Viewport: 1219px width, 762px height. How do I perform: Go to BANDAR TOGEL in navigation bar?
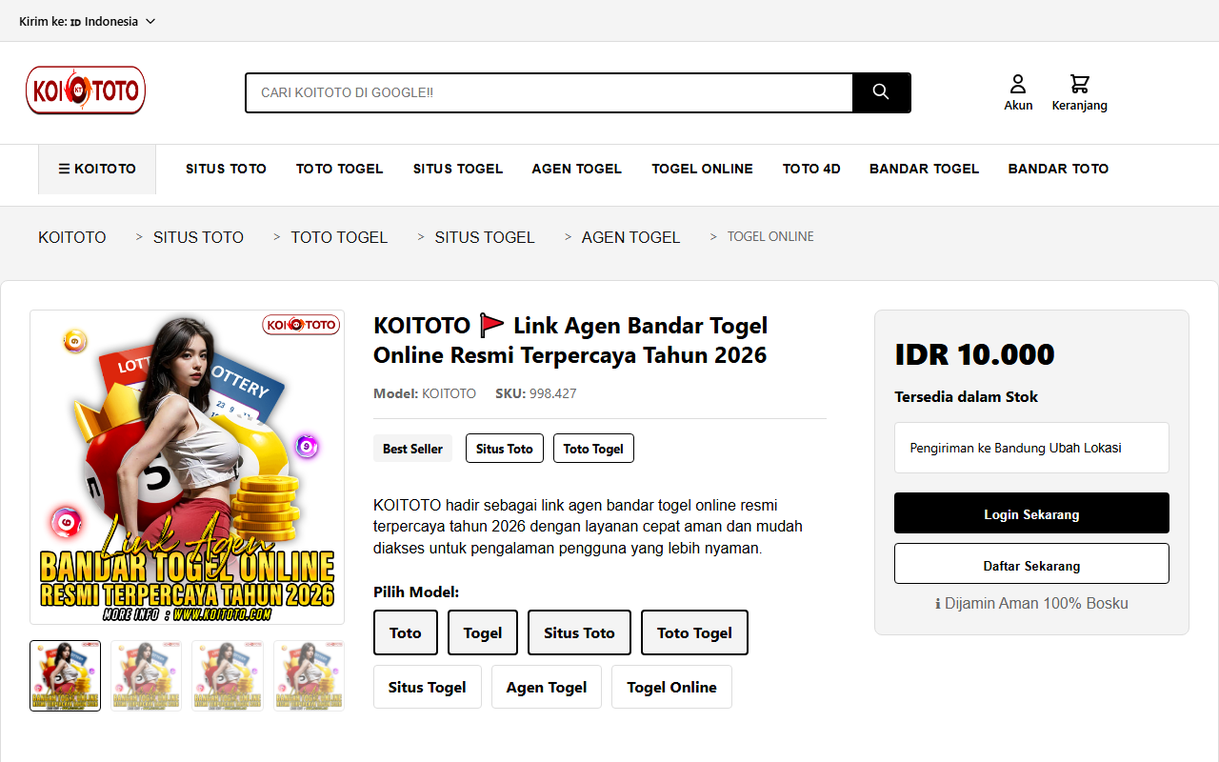pos(924,169)
